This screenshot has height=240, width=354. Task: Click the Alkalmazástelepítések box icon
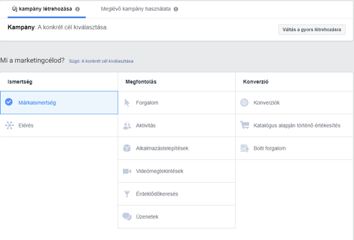(x=127, y=148)
